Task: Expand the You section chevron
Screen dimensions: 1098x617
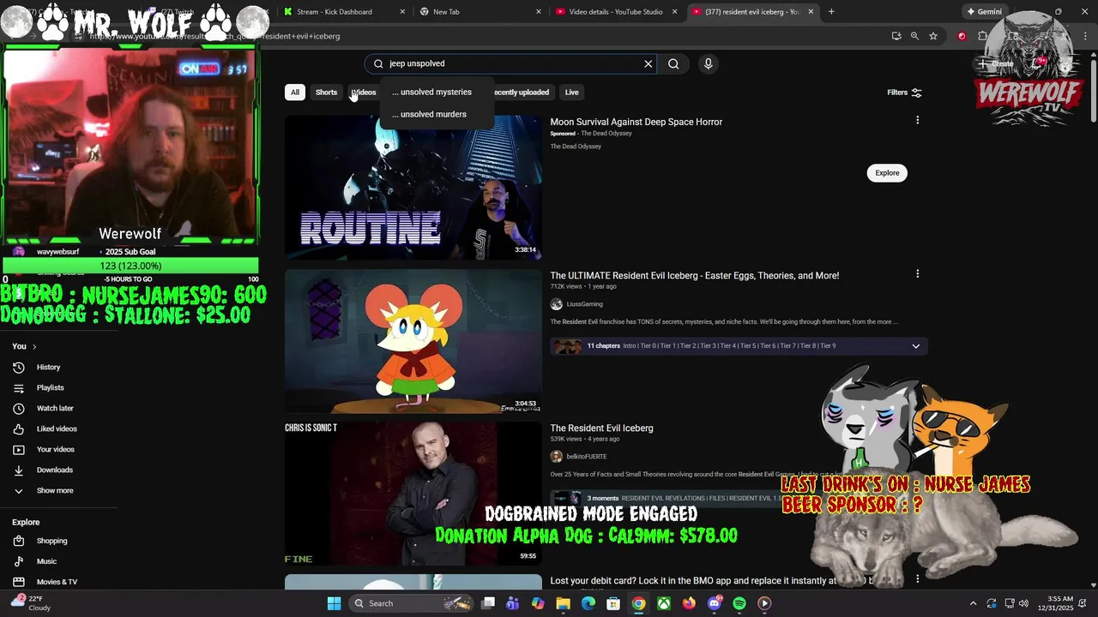Action: coord(33,346)
